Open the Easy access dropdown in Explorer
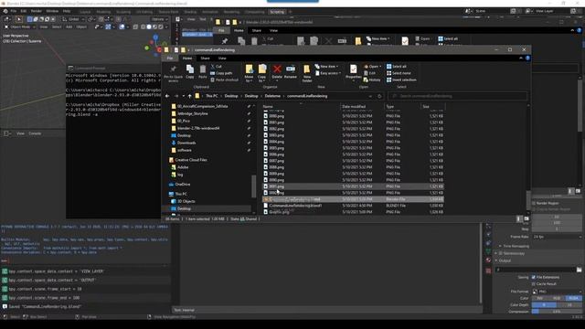 click(328, 73)
